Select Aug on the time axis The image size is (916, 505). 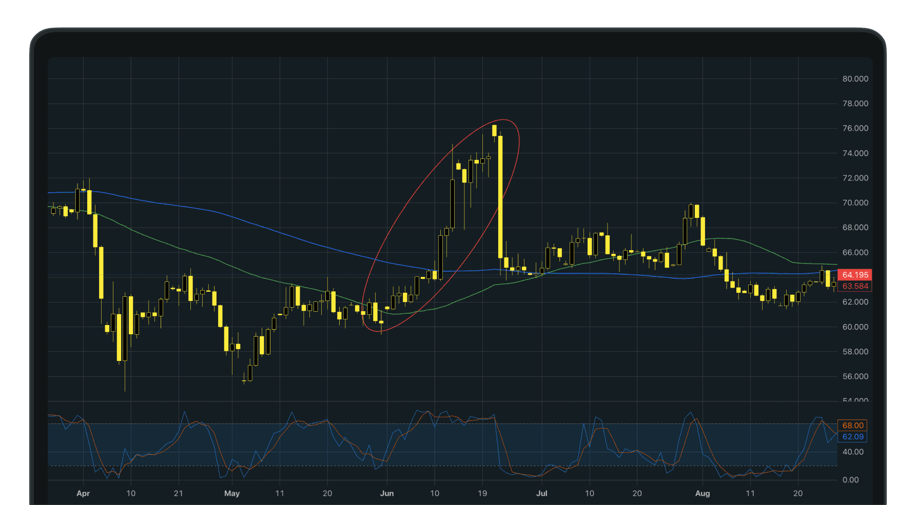point(703,493)
